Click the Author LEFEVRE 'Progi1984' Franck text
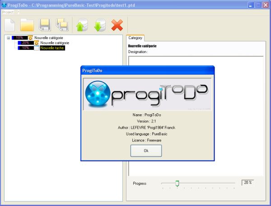Screen dimensions: 271x206 pyautogui.click(x=146, y=128)
